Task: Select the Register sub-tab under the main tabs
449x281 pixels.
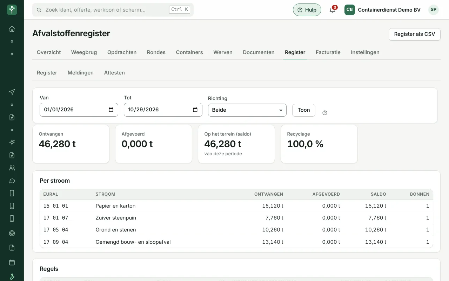Action: tap(47, 73)
